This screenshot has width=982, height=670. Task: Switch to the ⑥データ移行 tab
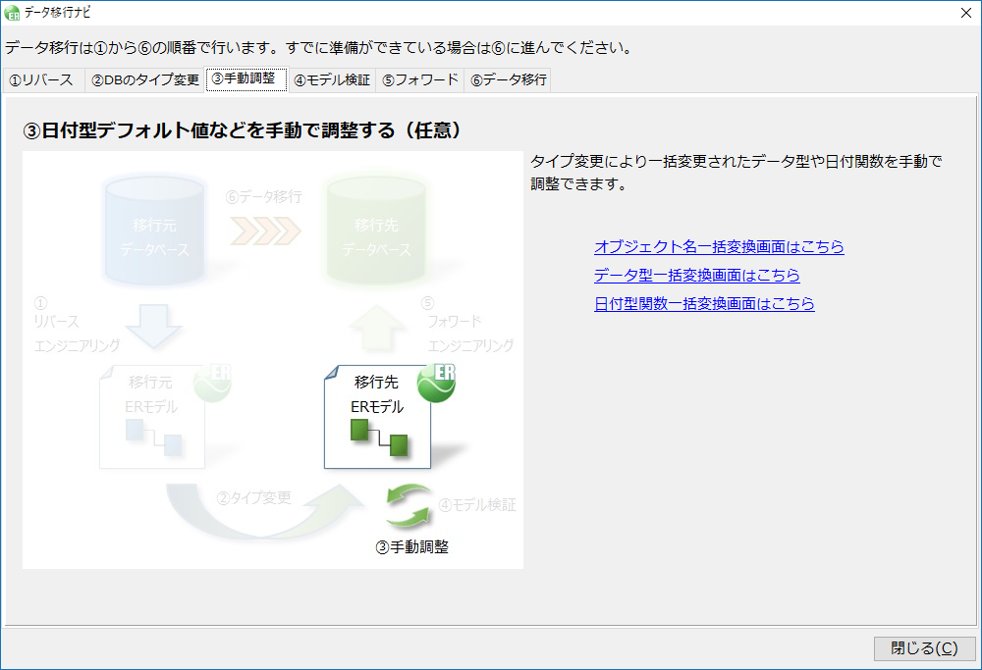(508, 80)
